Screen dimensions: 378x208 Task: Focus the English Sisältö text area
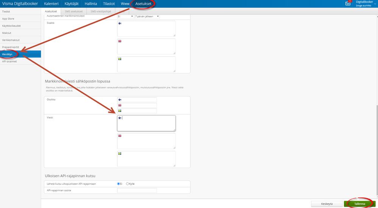click(x=146, y=47)
